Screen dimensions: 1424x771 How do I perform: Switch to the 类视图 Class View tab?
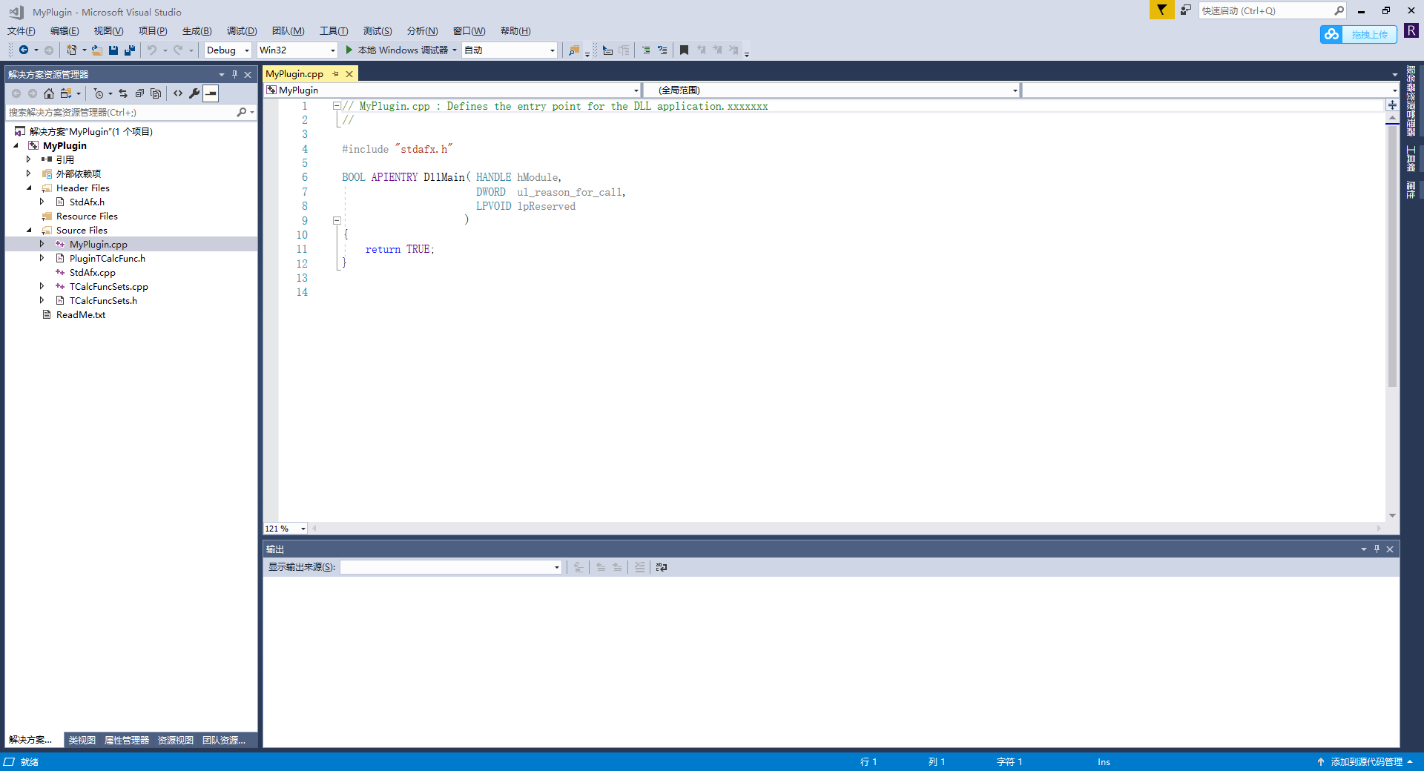82,740
